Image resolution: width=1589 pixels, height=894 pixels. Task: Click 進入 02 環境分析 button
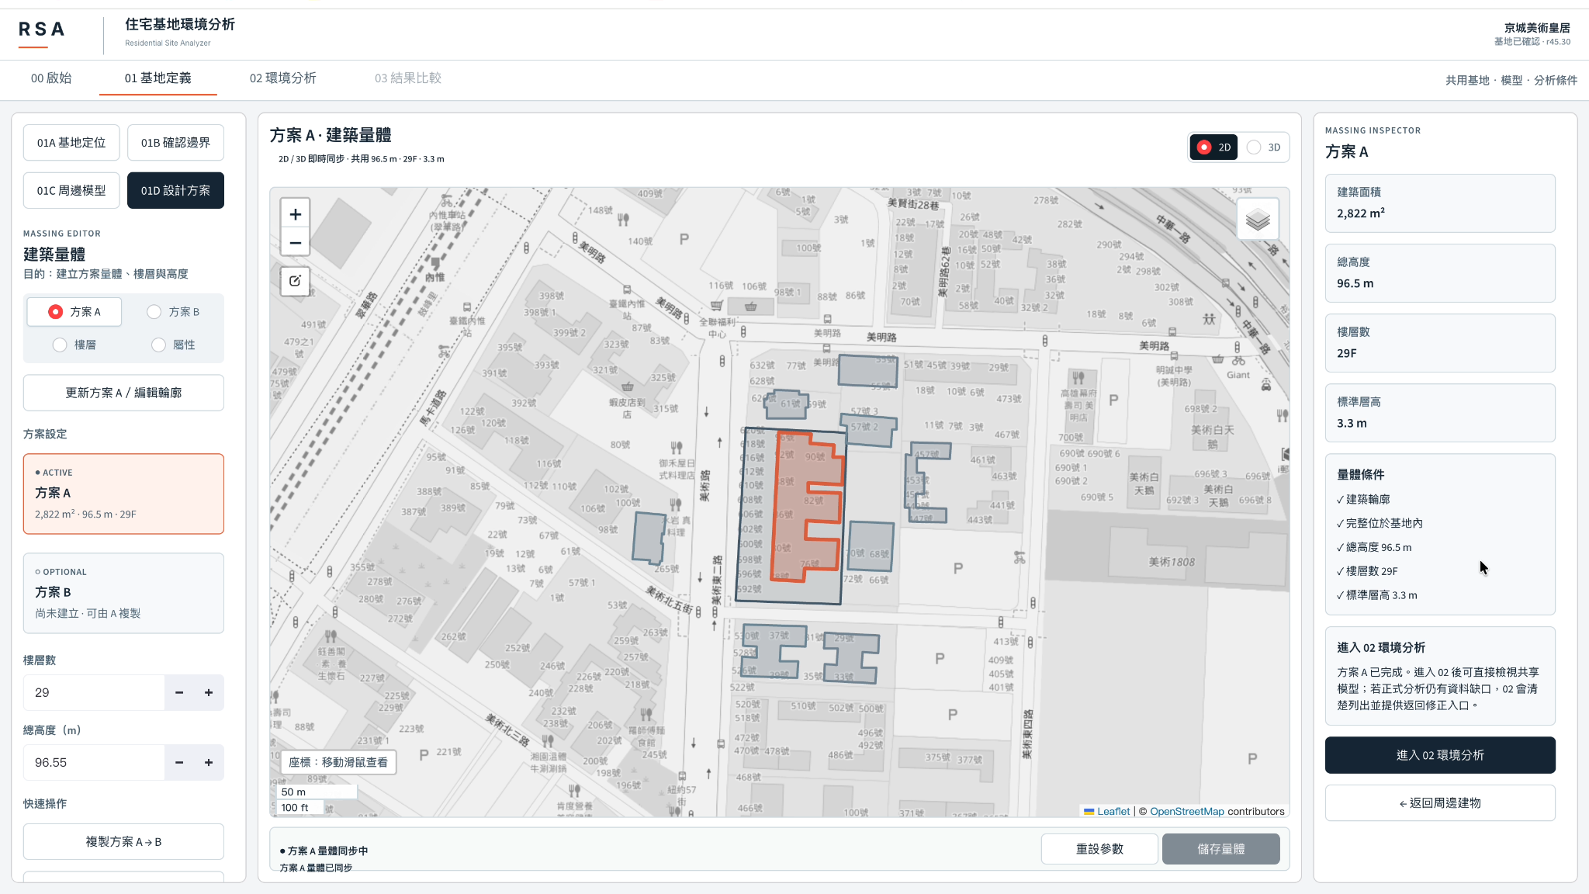[x=1440, y=755]
